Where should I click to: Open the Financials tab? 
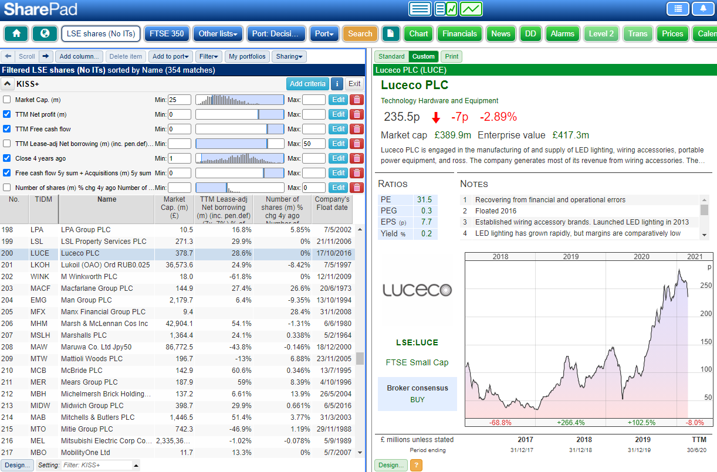pos(460,33)
